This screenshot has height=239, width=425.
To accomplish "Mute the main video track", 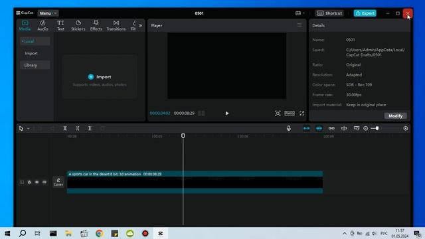I will click(x=44, y=182).
